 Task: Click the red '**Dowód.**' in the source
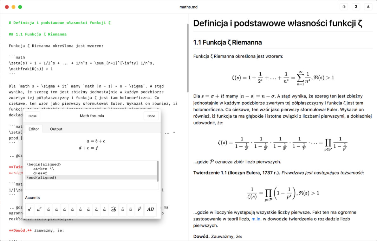tap(20, 231)
